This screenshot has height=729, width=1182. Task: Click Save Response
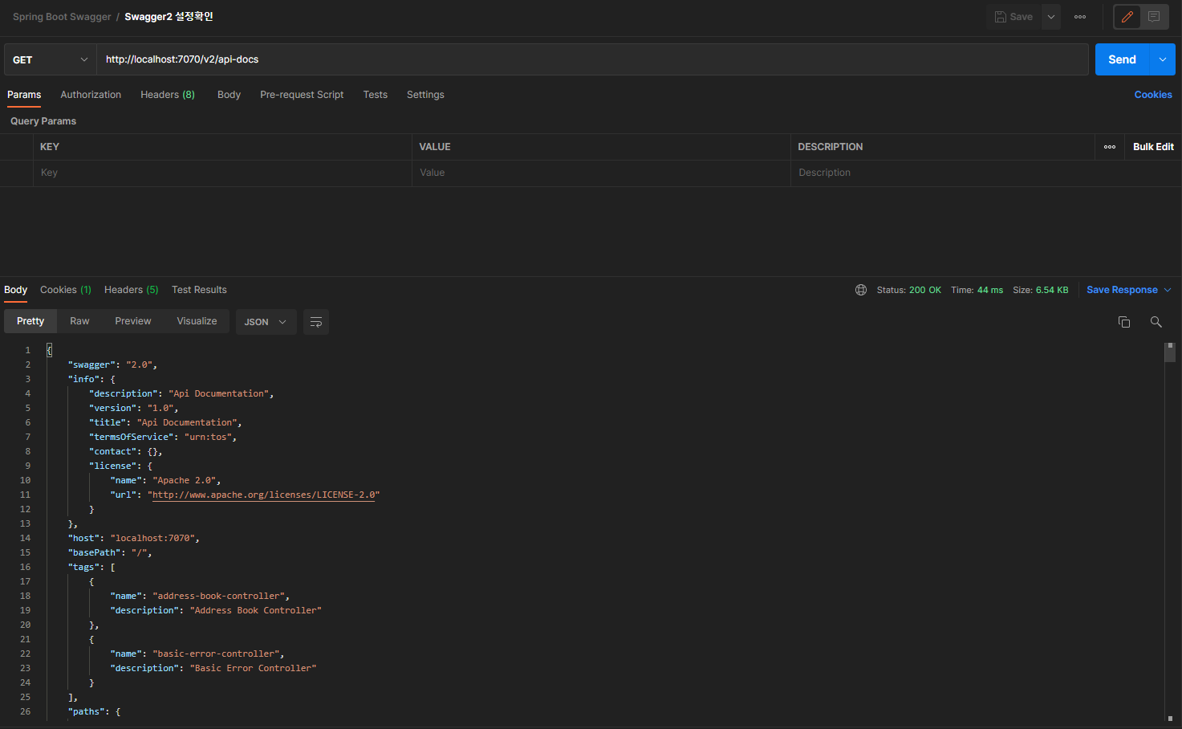pos(1122,290)
